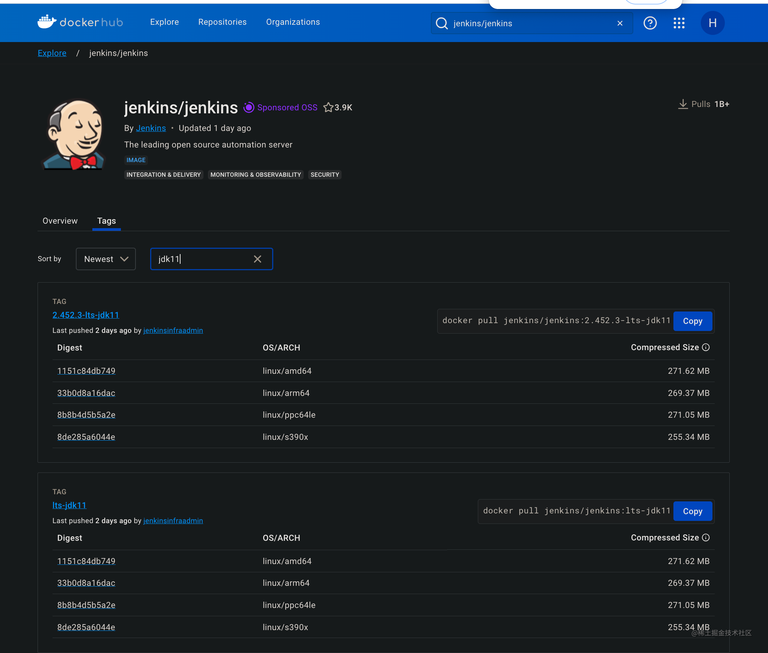
Task: Click docker pull jenkins/jenkins:2.452.3-lts-jdk11 command text
Action: coord(556,320)
